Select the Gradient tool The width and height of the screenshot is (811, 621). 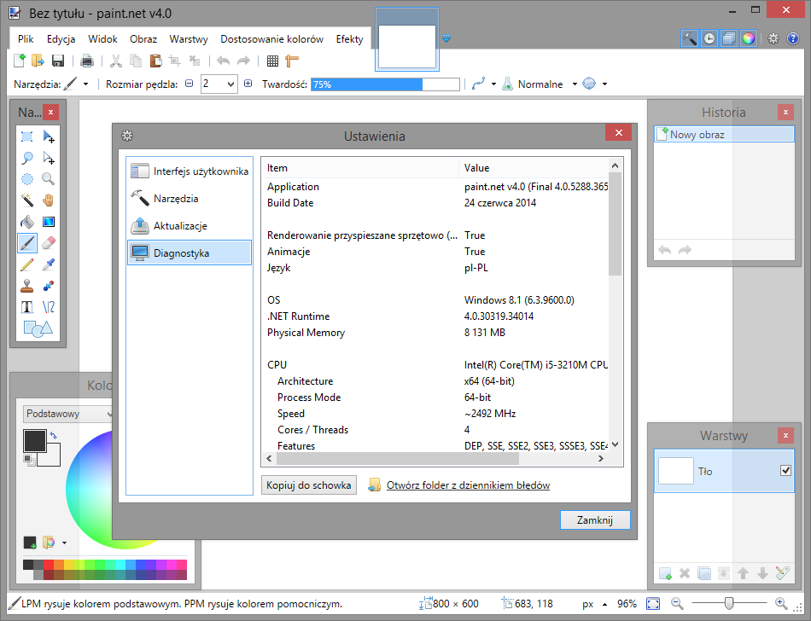pyautogui.click(x=49, y=222)
